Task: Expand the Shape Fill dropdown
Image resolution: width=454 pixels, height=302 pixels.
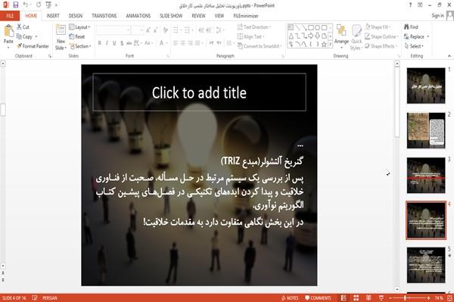Action: [x=378, y=27]
